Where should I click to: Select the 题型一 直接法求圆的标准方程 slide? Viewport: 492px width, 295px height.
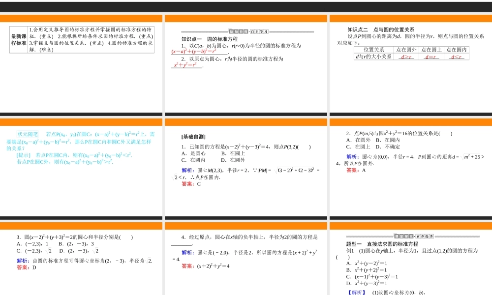coord(411,259)
